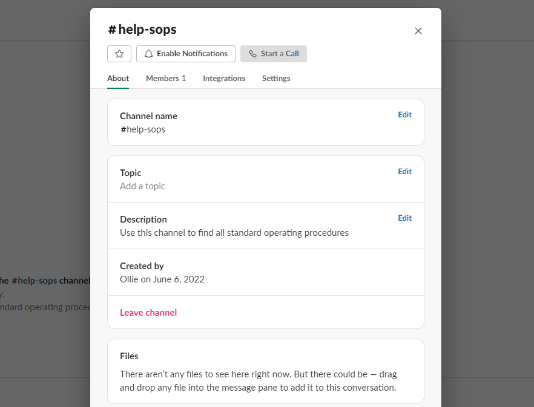This screenshot has width=534, height=407.
Task: Click the call icon inside the Start a Call button
Action: point(252,53)
